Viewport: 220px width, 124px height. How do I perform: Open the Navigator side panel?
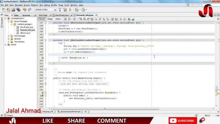[2, 22]
